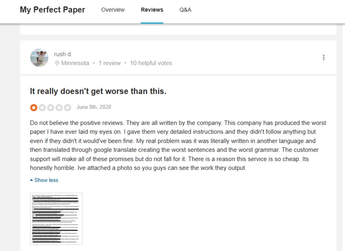Click the fourth gray rating star

[x=59, y=108]
